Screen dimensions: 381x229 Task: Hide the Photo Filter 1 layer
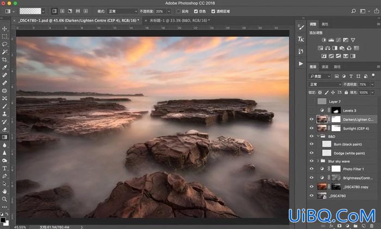(x=311, y=169)
